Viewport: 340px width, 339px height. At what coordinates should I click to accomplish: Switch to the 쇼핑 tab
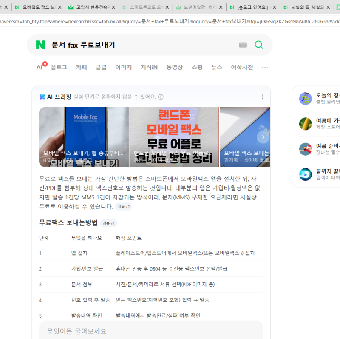(x=197, y=67)
